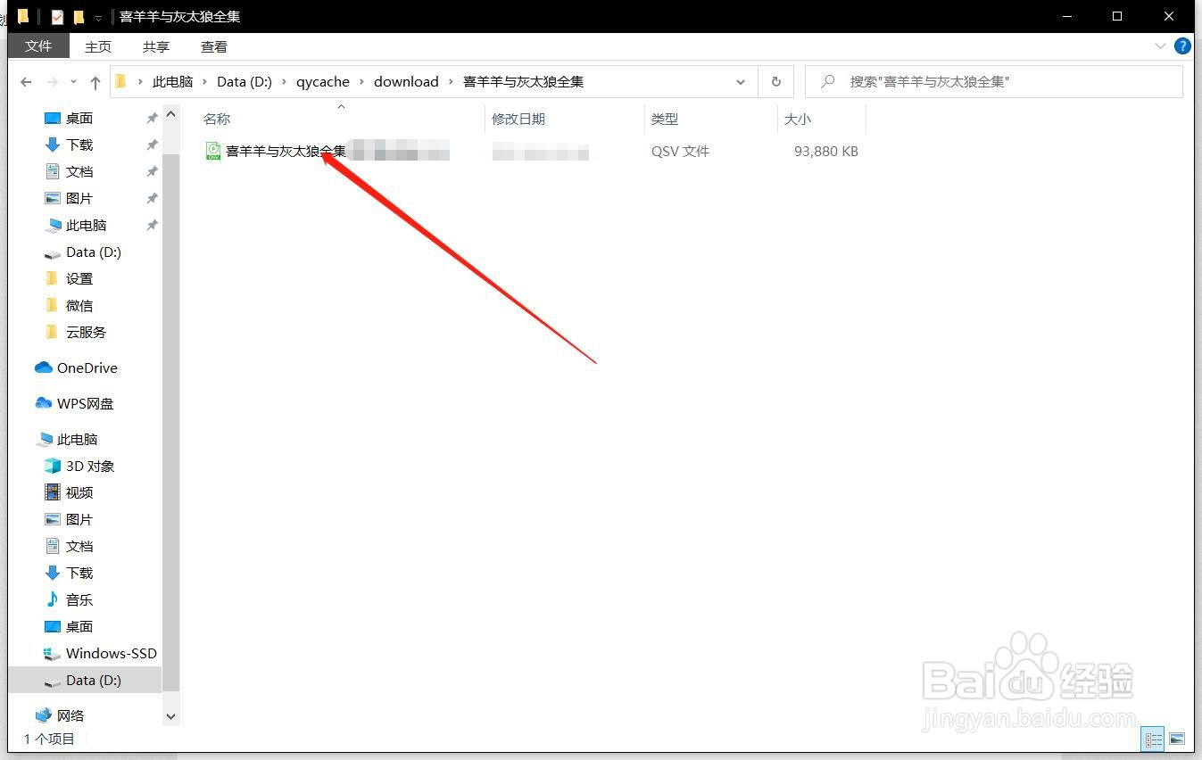Viewport: 1202px width, 760px height.
Task: Open the 云服务 folder in the sidebar
Action: click(x=86, y=332)
